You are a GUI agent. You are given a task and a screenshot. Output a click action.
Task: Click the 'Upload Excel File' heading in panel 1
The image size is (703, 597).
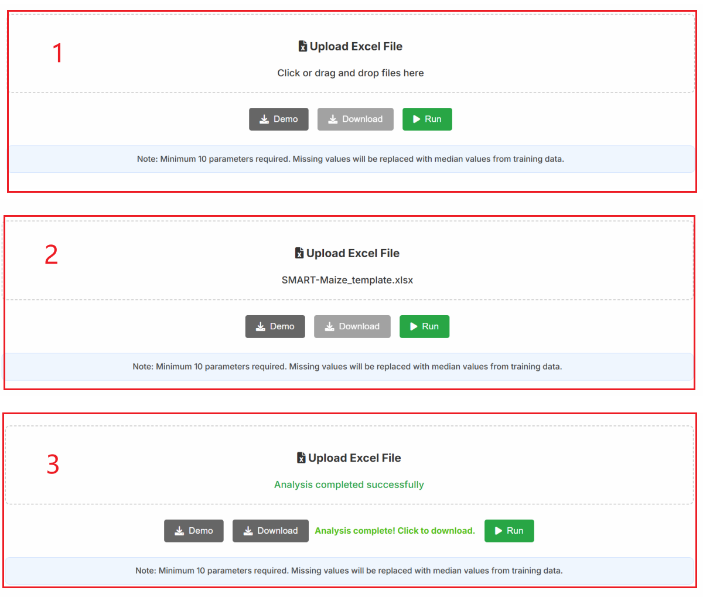[356, 47]
